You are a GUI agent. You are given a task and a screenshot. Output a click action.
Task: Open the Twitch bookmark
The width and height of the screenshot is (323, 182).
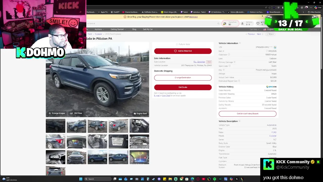tap(184, 12)
